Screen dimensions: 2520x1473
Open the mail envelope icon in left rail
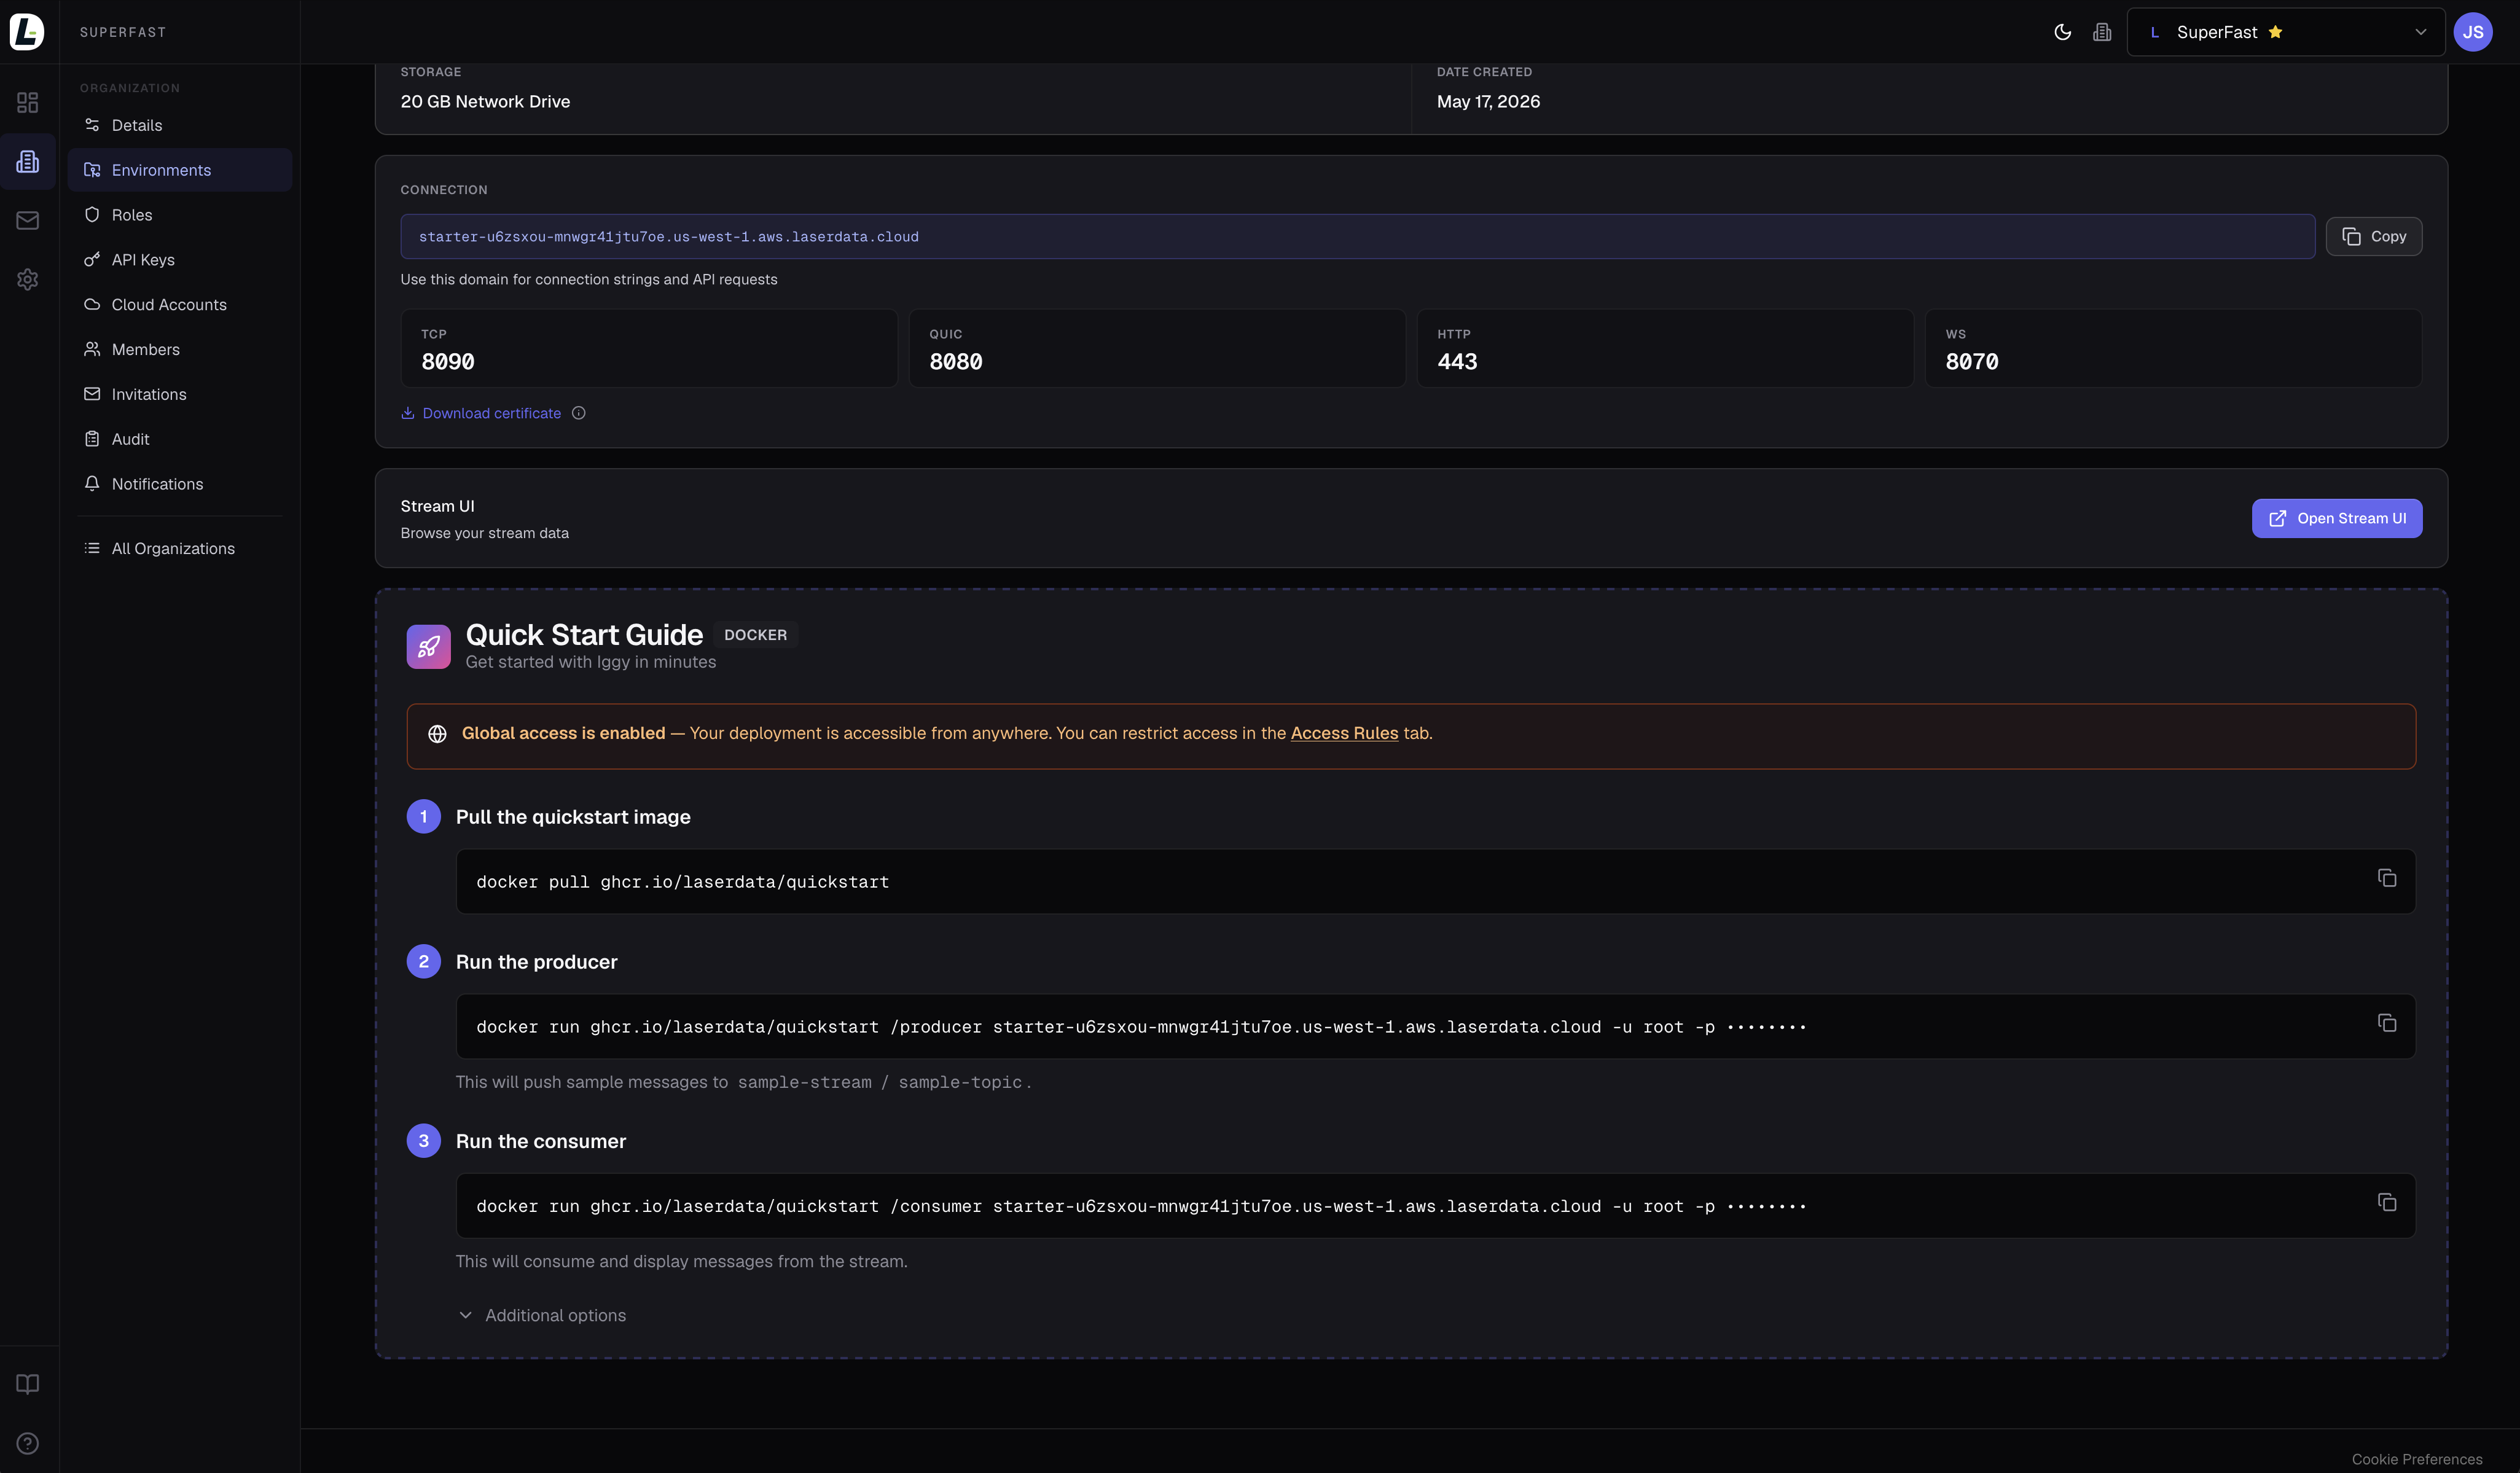click(28, 220)
